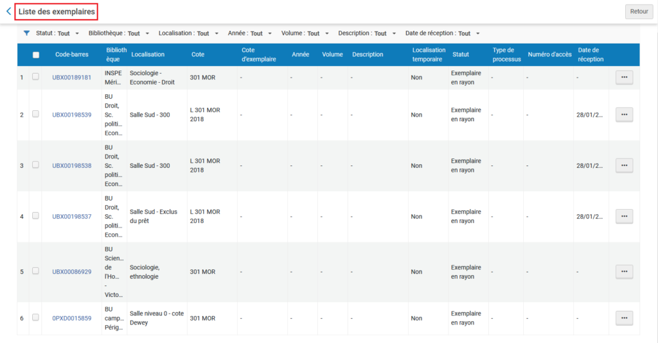
Task: Click the Retour button
Action: [639, 12]
